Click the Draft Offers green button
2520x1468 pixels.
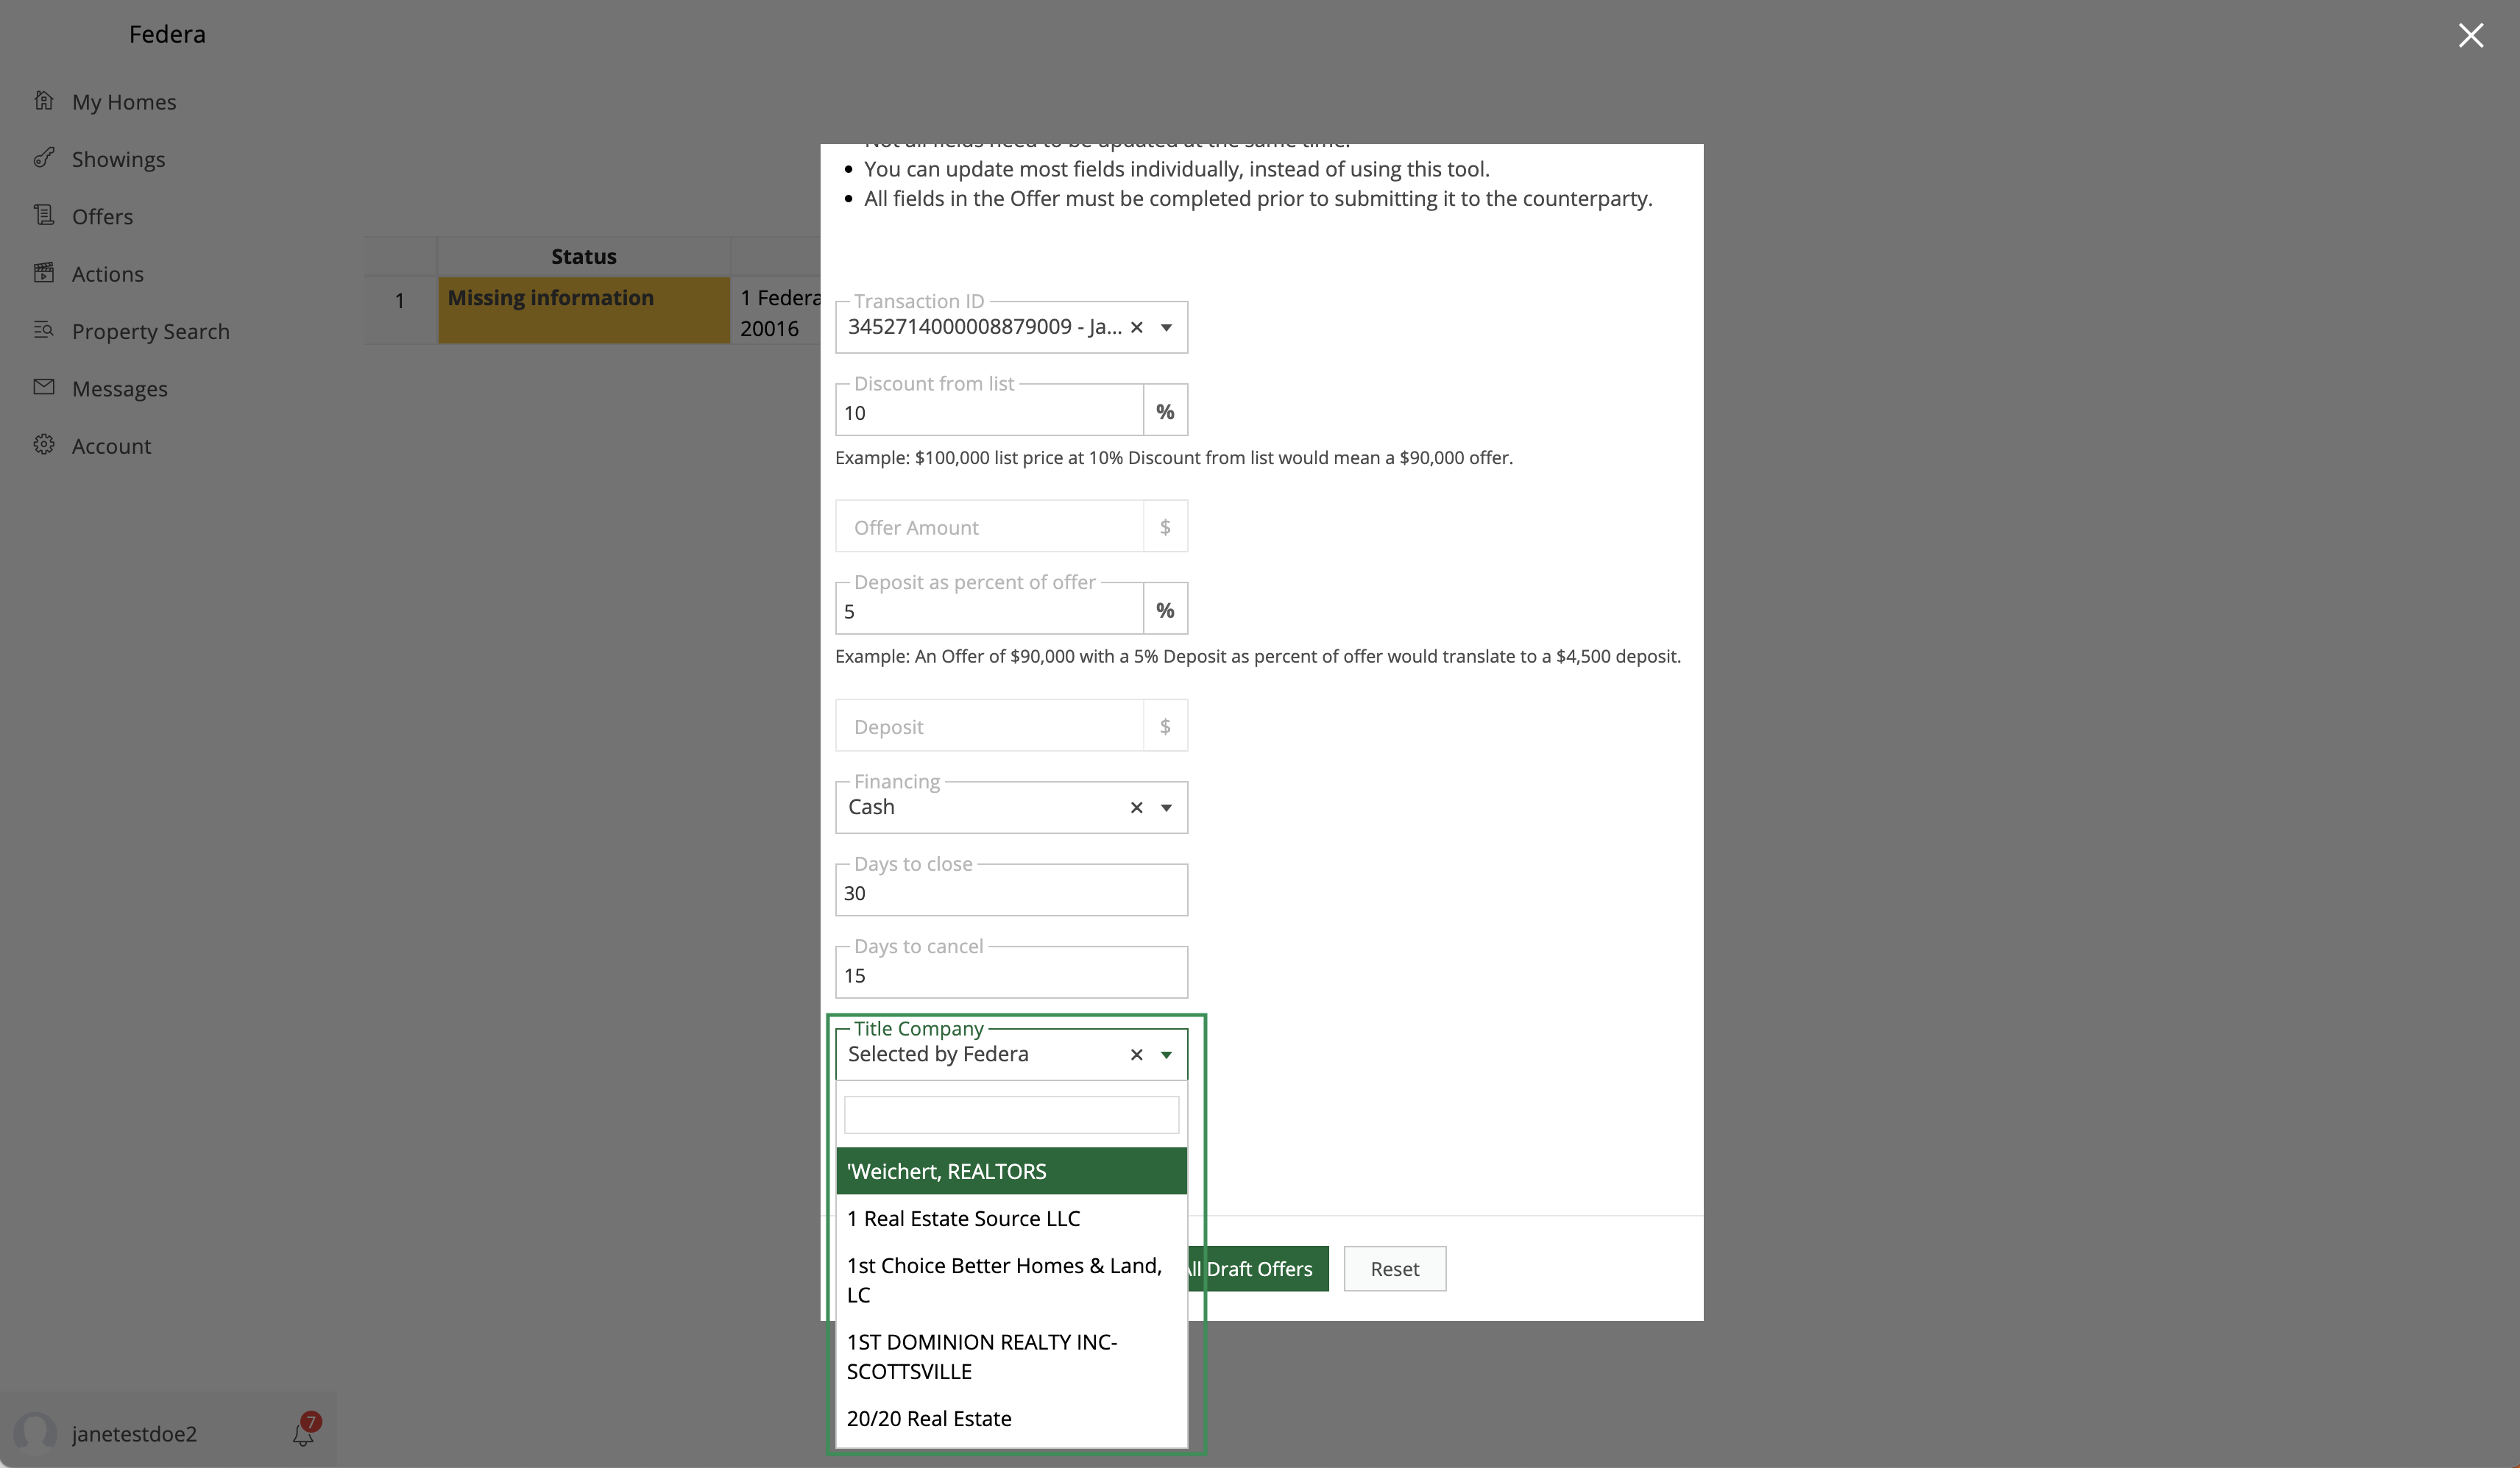1258,1268
